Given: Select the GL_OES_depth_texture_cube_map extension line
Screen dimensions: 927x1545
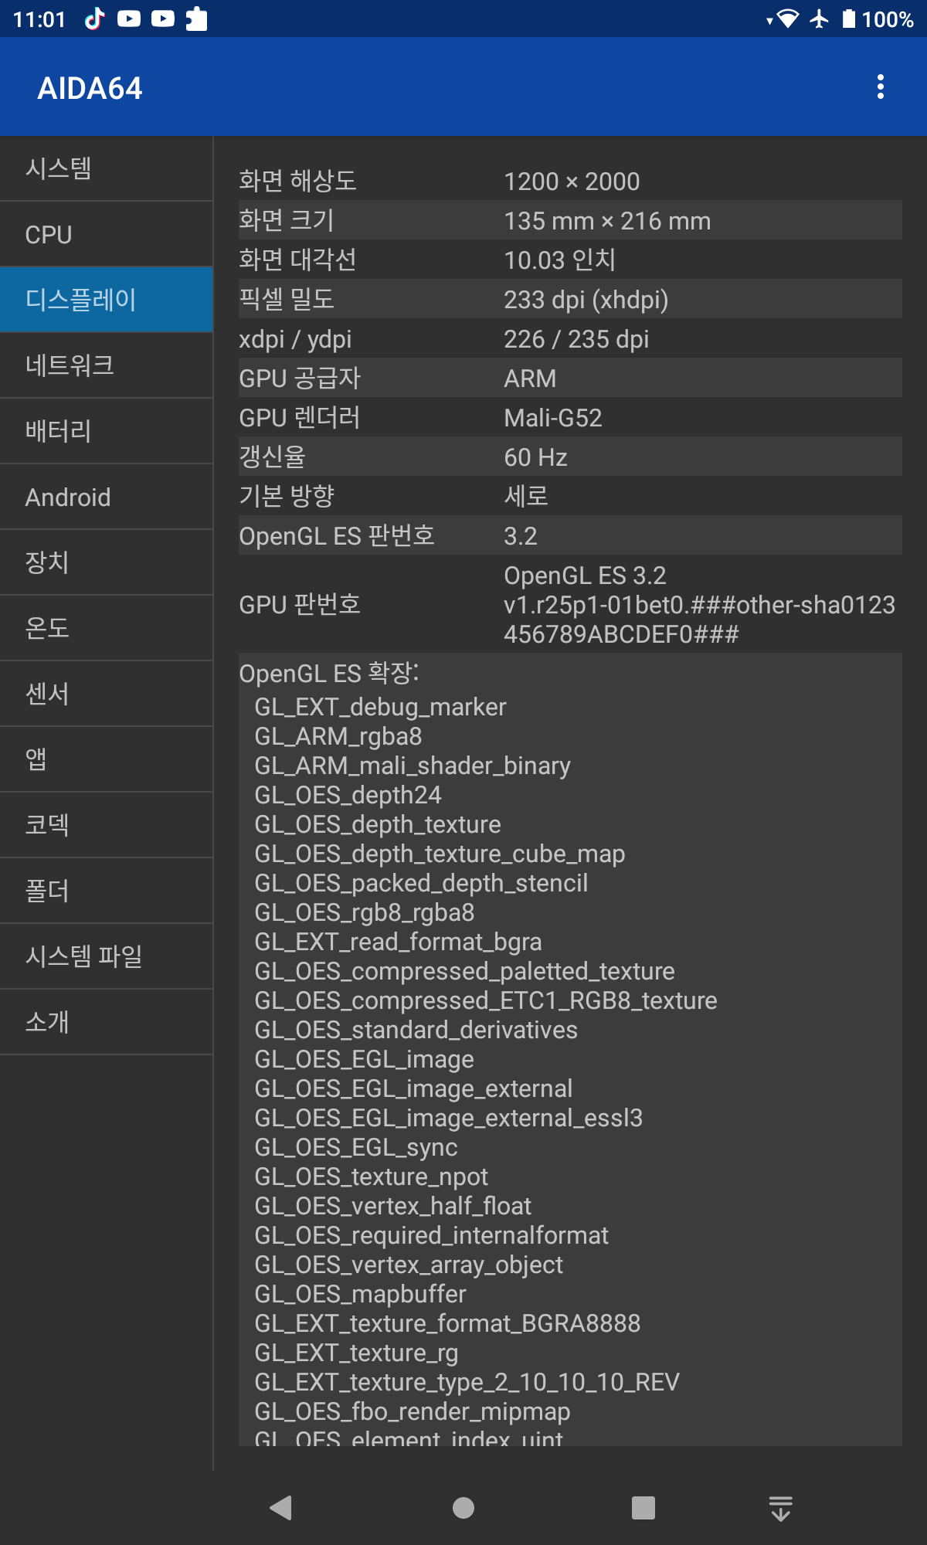Looking at the screenshot, I should click(440, 854).
